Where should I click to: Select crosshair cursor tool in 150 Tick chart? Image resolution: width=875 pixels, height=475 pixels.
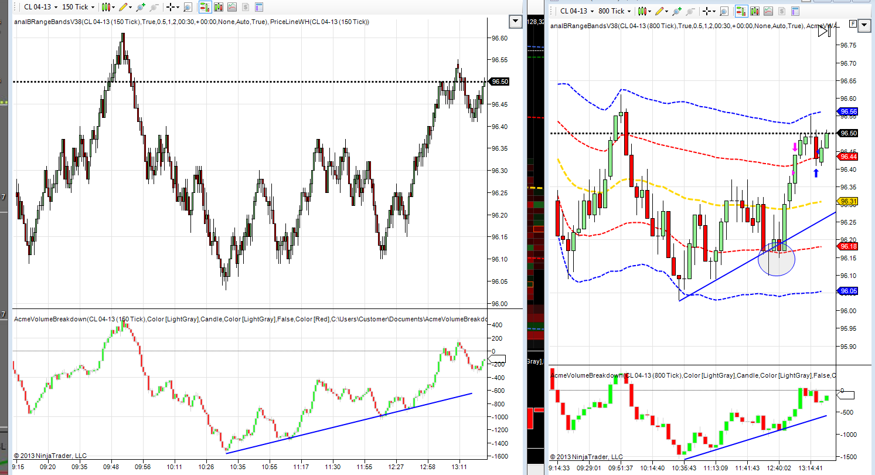171,7
